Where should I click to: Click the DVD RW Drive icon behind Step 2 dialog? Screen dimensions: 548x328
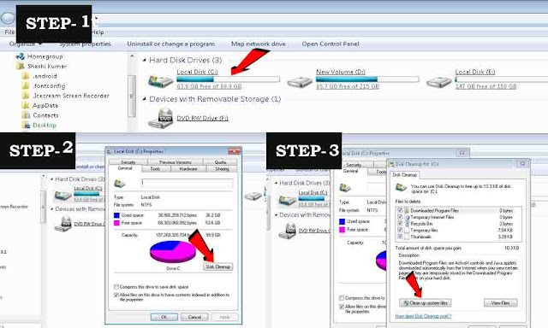coord(63,224)
